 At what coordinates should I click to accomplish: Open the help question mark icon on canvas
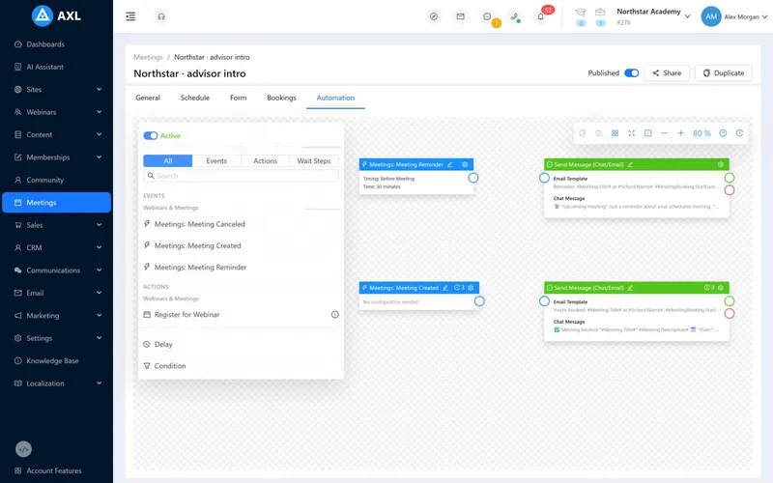click(723, 133)
